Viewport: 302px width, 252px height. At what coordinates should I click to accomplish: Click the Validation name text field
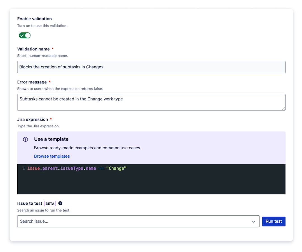pyautogui.click(x=151, y=67)
